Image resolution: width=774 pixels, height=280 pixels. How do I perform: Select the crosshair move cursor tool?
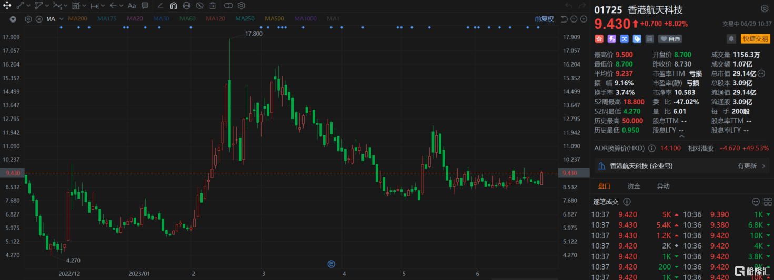pos(7,6)
